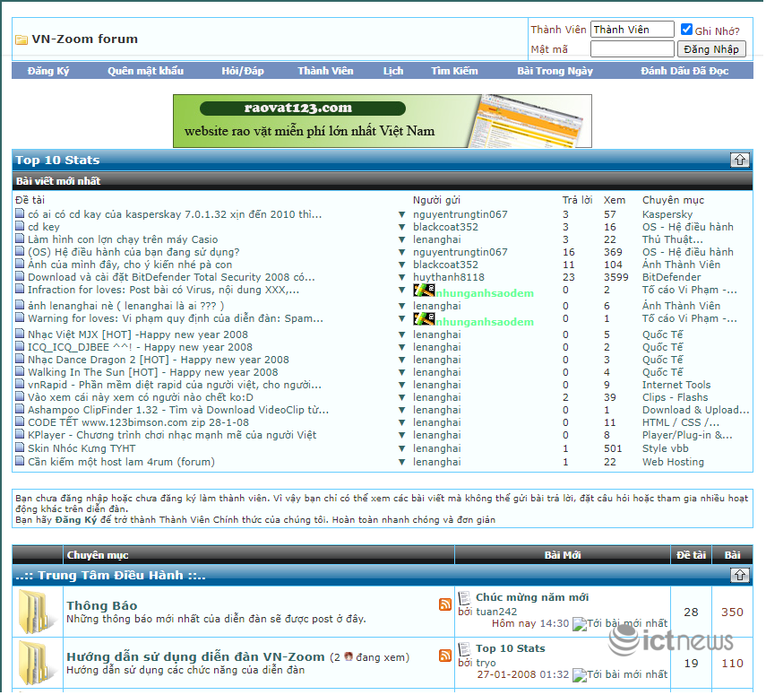The image size is (766, 695).
Task: Click thread icon for Ashampoo ClipFinder
Action: tap(20, 409)
